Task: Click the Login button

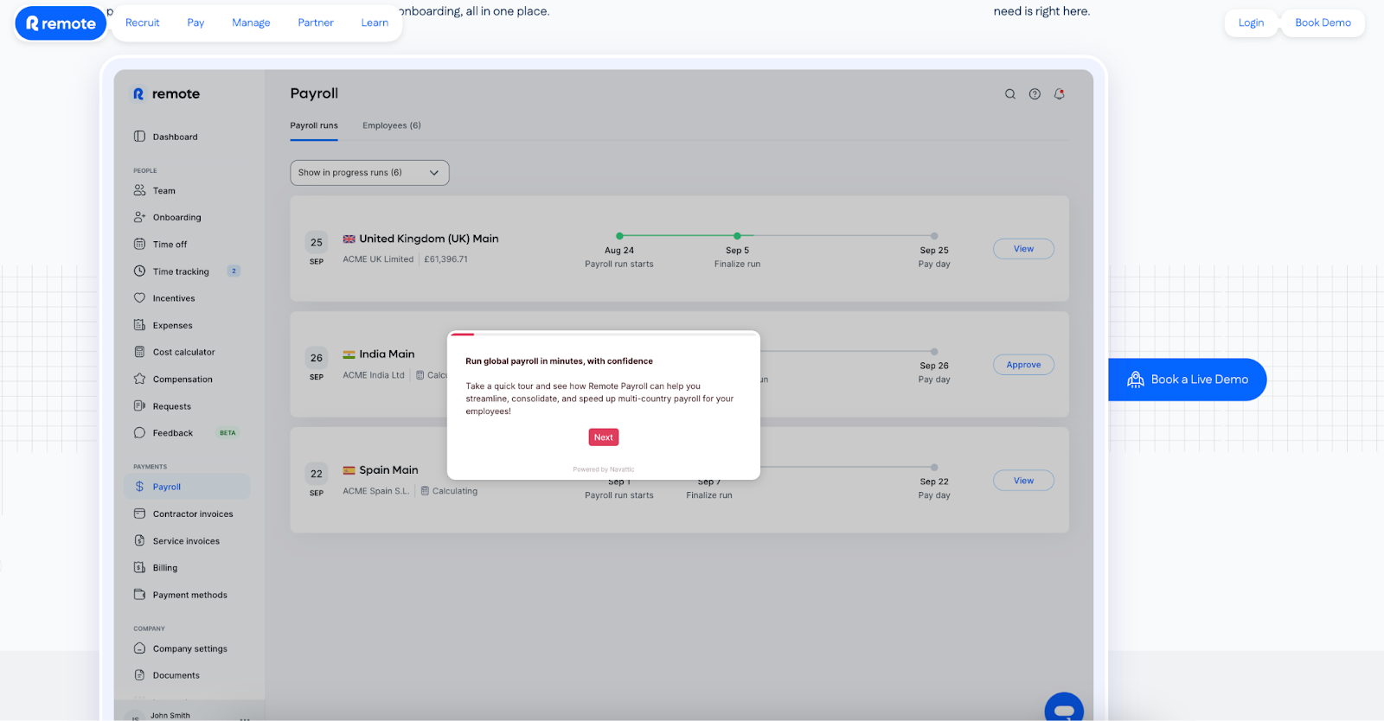Action: pyautogui.click(x=1251, y=23)
